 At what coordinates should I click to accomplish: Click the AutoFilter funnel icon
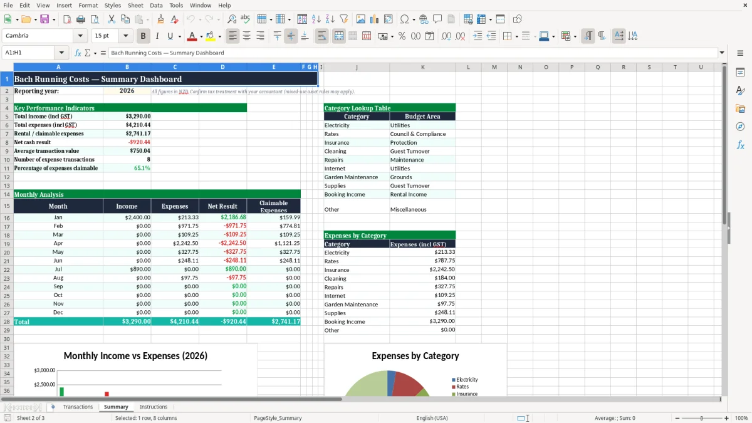coord(344,19)
